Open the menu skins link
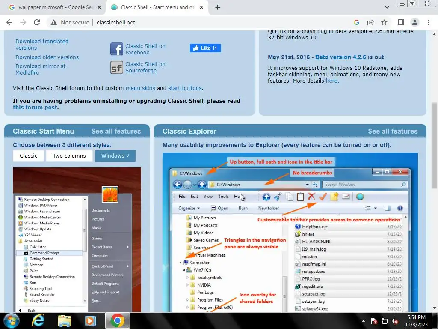 [140, 88]
